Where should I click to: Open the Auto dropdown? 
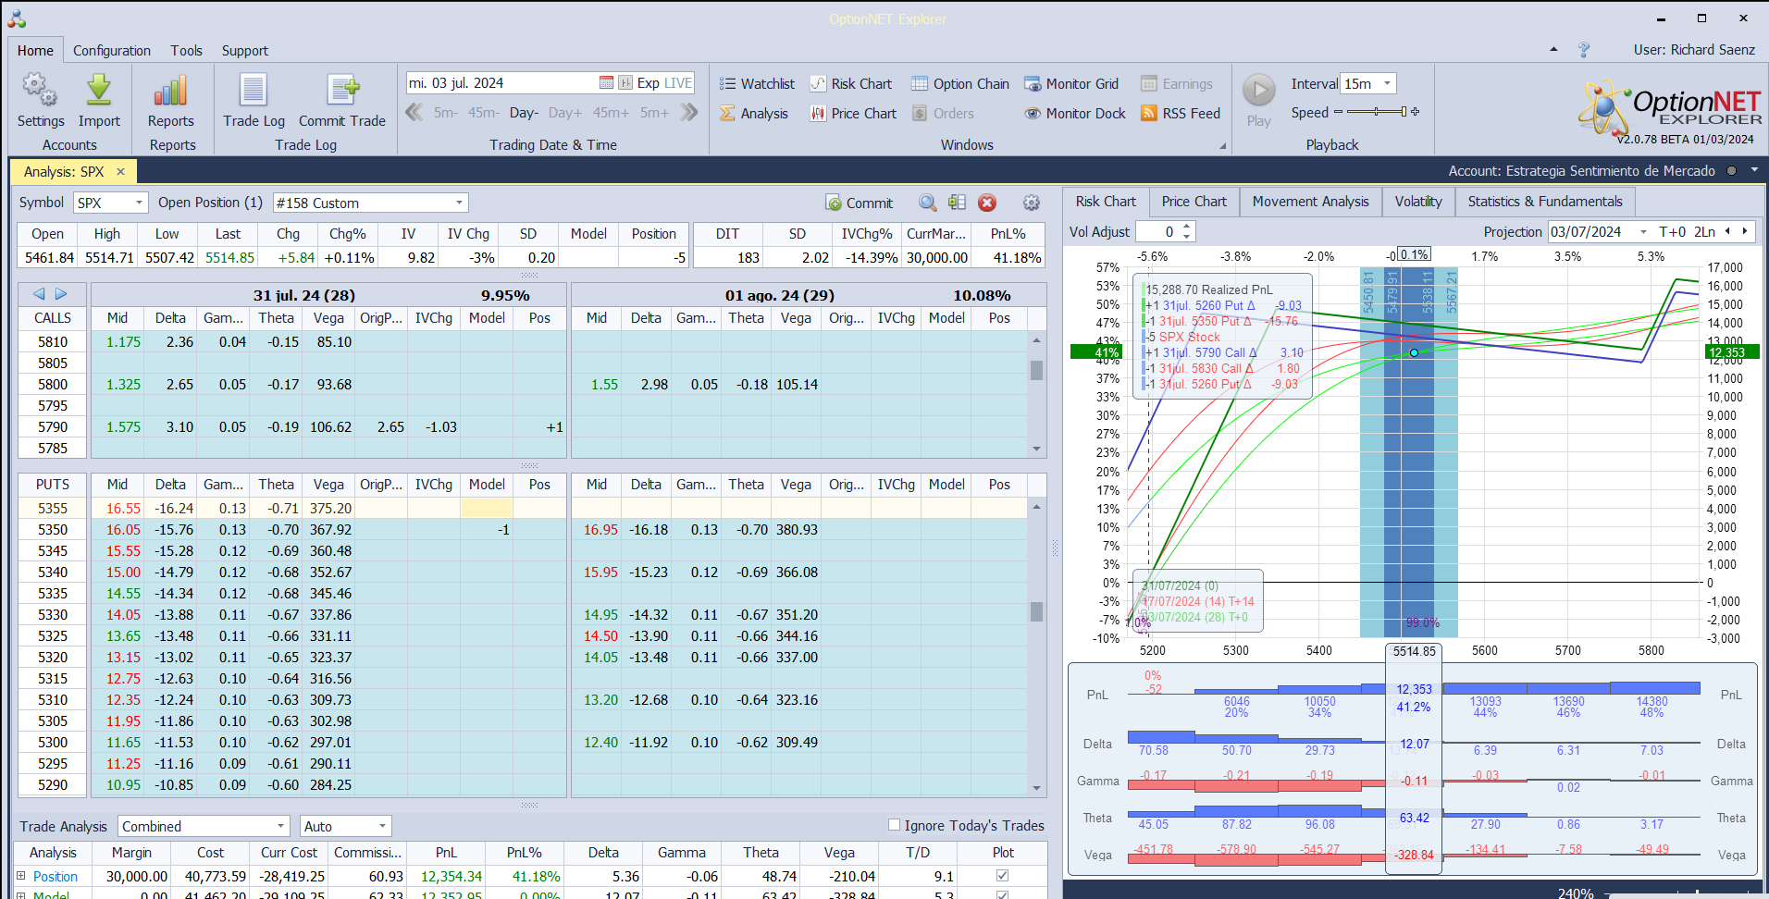click(x=382, y=826)
